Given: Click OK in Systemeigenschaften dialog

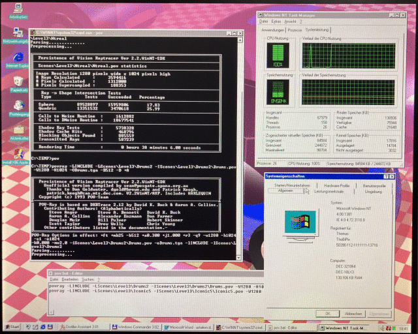Looking at the screenshot, I should coord(328,314).
